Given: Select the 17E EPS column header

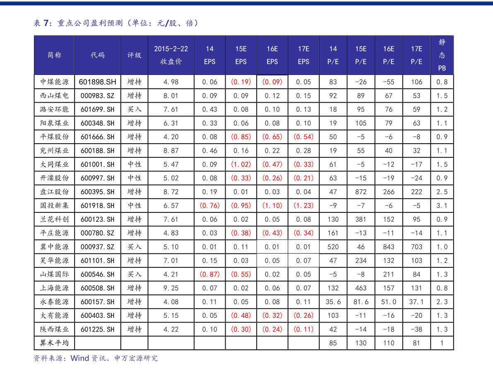Looking at the screenshot, I should click(303, 55).
